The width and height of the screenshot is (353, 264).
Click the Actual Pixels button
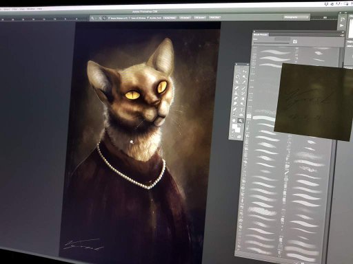point(170,18)
